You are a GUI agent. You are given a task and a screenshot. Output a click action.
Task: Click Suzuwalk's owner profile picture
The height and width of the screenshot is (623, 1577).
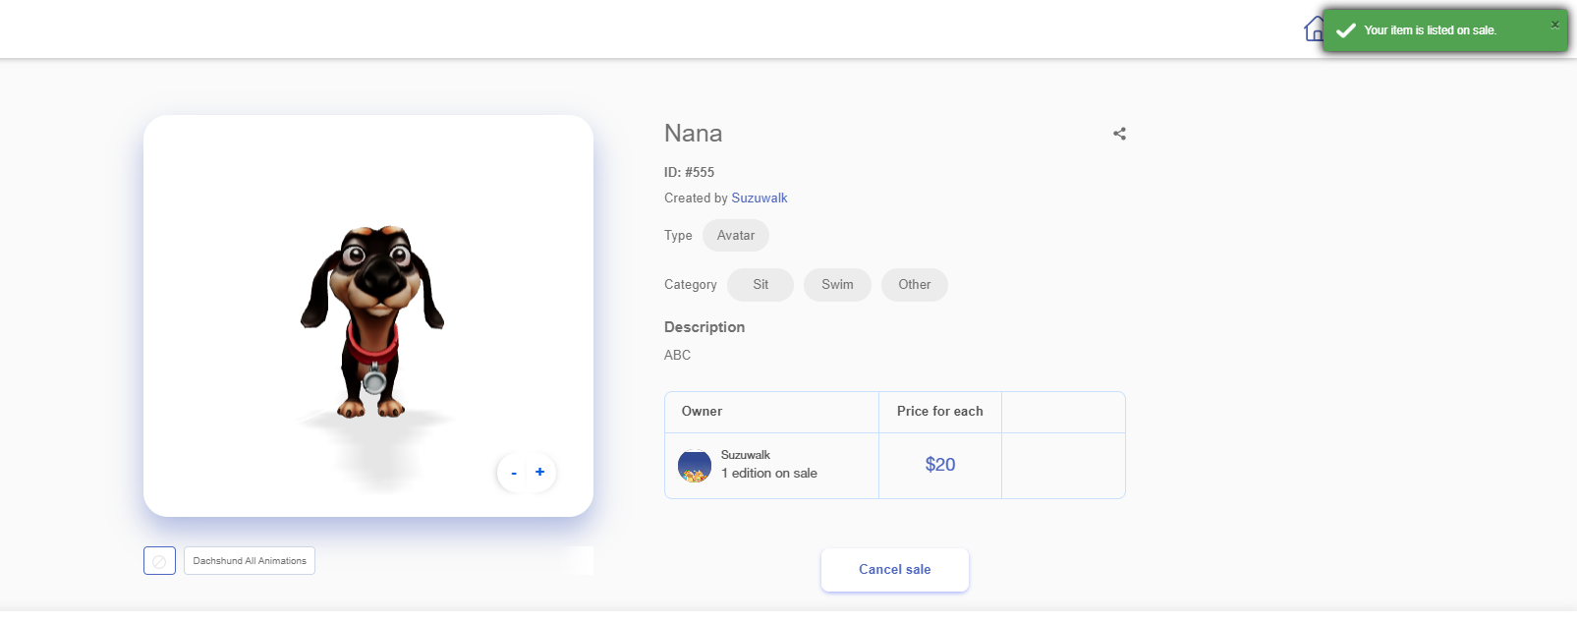click(695, 465)
